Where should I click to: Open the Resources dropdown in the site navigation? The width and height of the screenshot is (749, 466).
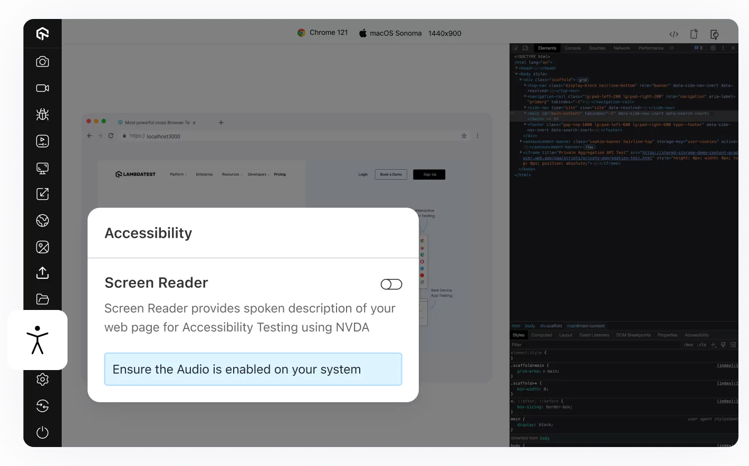coord(232,174)
